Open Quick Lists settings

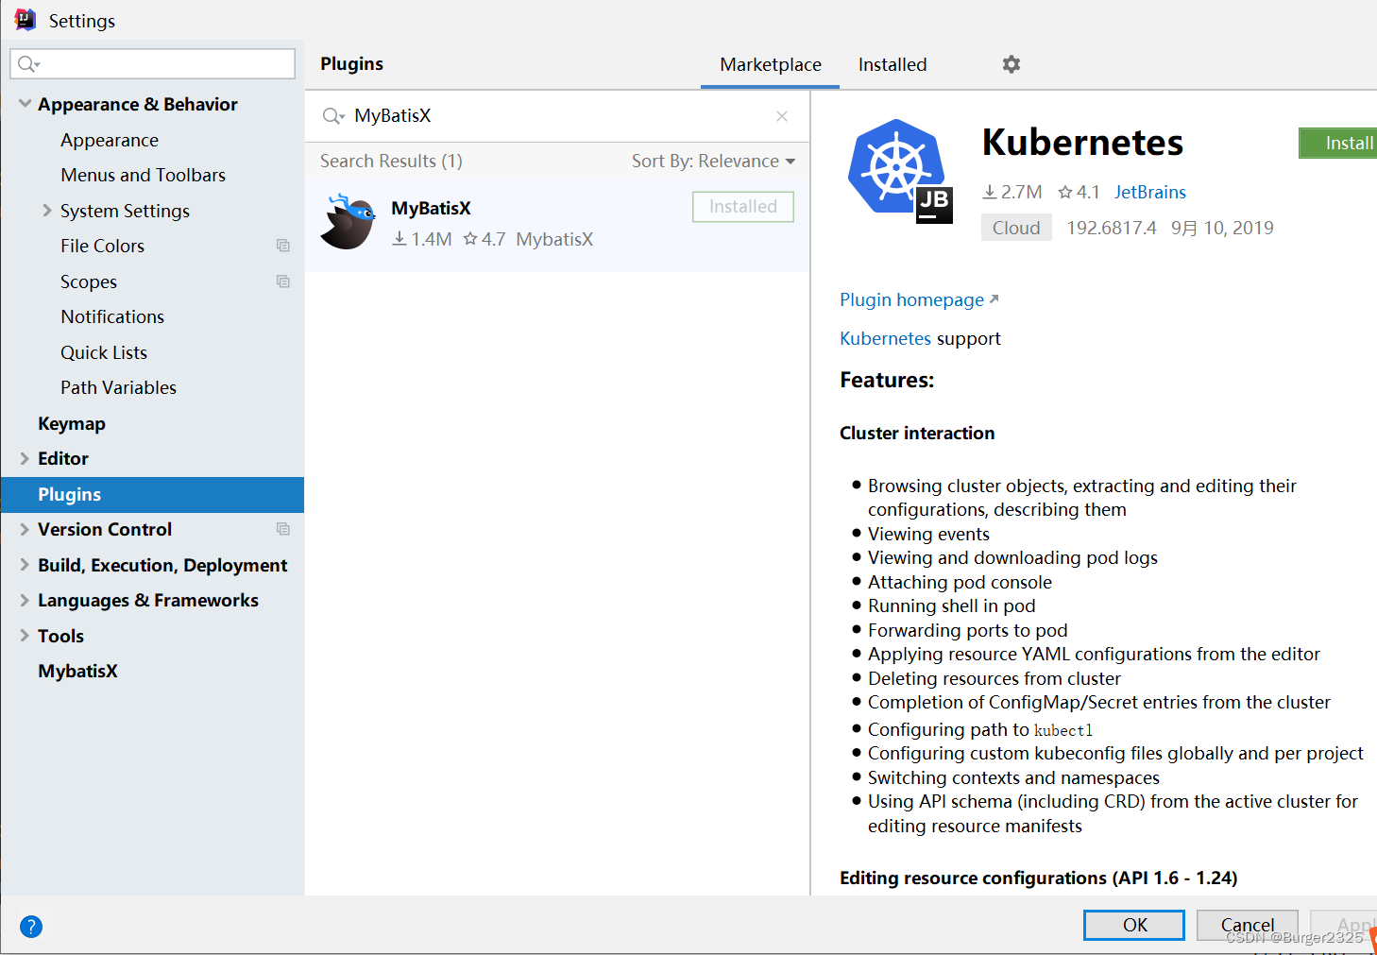pos(104,352)
